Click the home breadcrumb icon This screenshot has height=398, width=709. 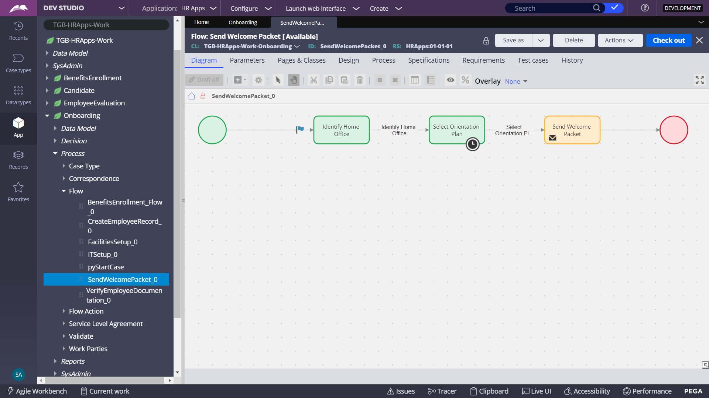[x=192, y=96]
